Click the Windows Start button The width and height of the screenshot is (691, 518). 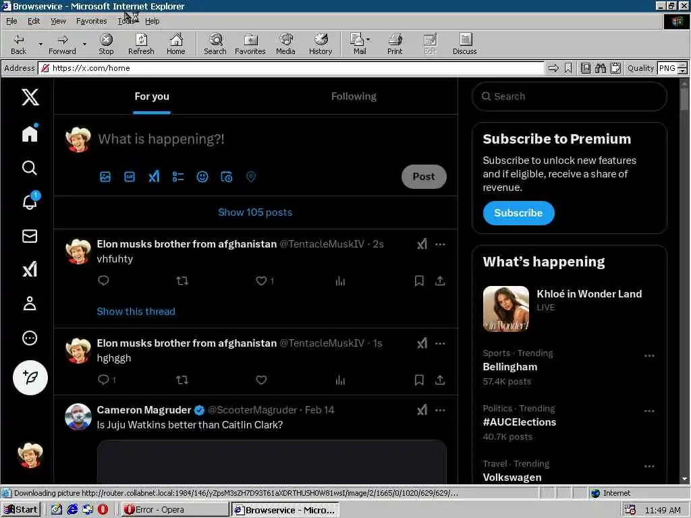point(21,510)
